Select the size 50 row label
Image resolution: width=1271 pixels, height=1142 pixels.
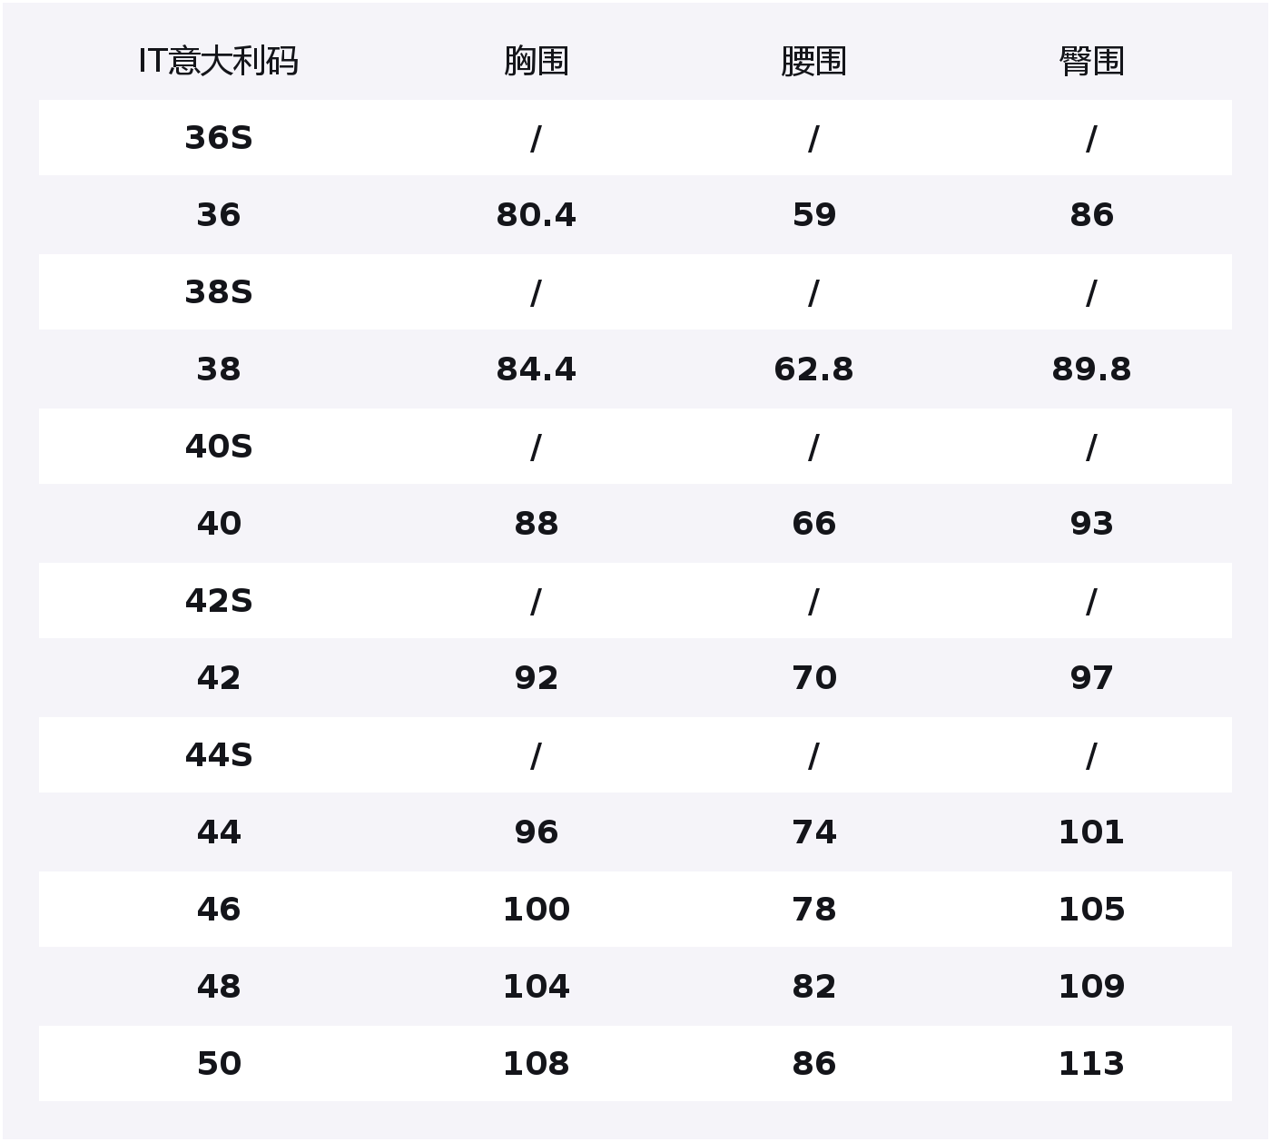point(218,1064)
